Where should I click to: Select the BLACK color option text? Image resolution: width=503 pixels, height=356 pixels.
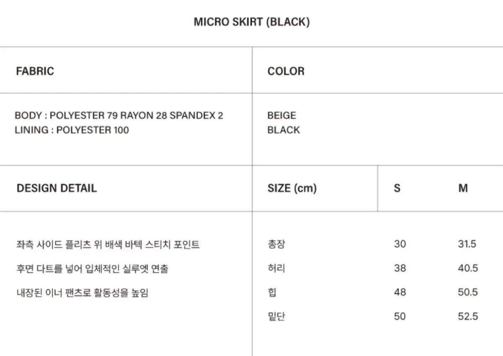coord(284,130)
